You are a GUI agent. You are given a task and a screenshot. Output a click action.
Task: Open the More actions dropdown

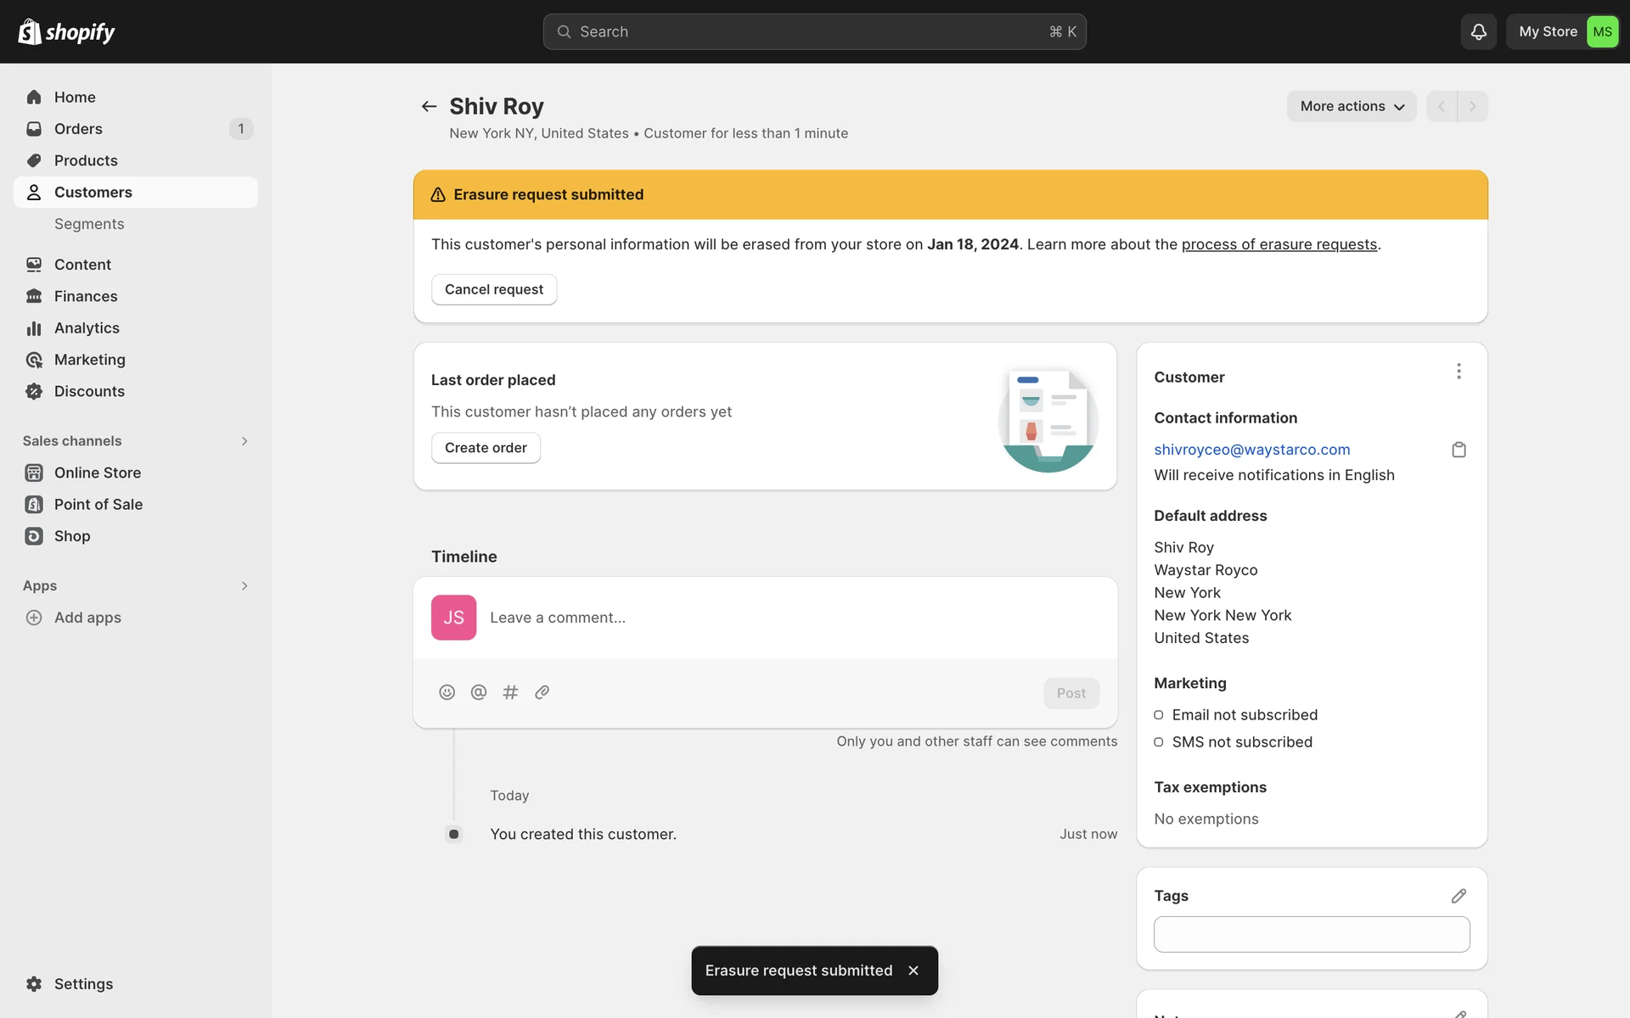[1352, 106]
